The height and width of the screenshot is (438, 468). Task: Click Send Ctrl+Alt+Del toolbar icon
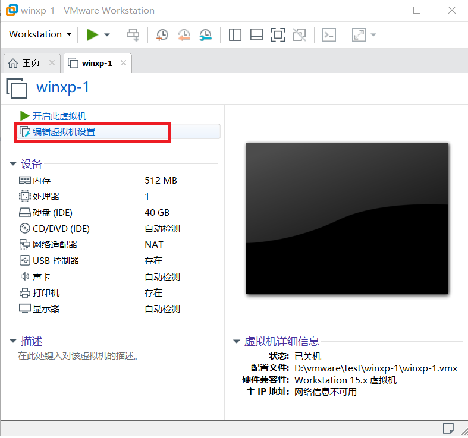pyautogui.click(x=133, y=34)
